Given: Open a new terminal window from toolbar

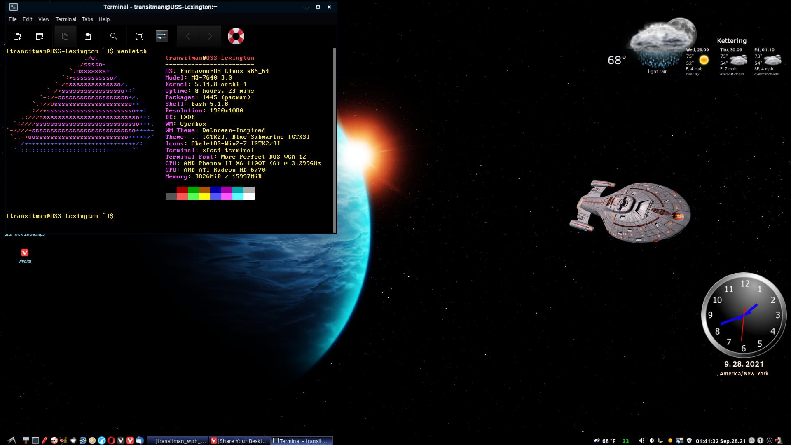Looking at the screenshot, I should pyautogui.click(x=40, y=36).
